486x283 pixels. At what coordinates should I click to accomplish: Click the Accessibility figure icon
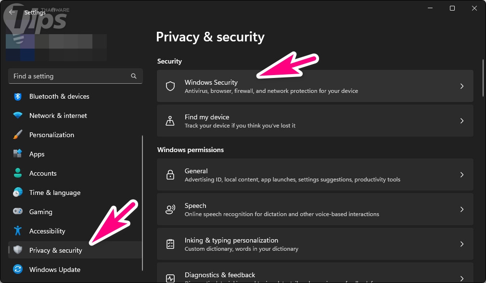[18, 231]
